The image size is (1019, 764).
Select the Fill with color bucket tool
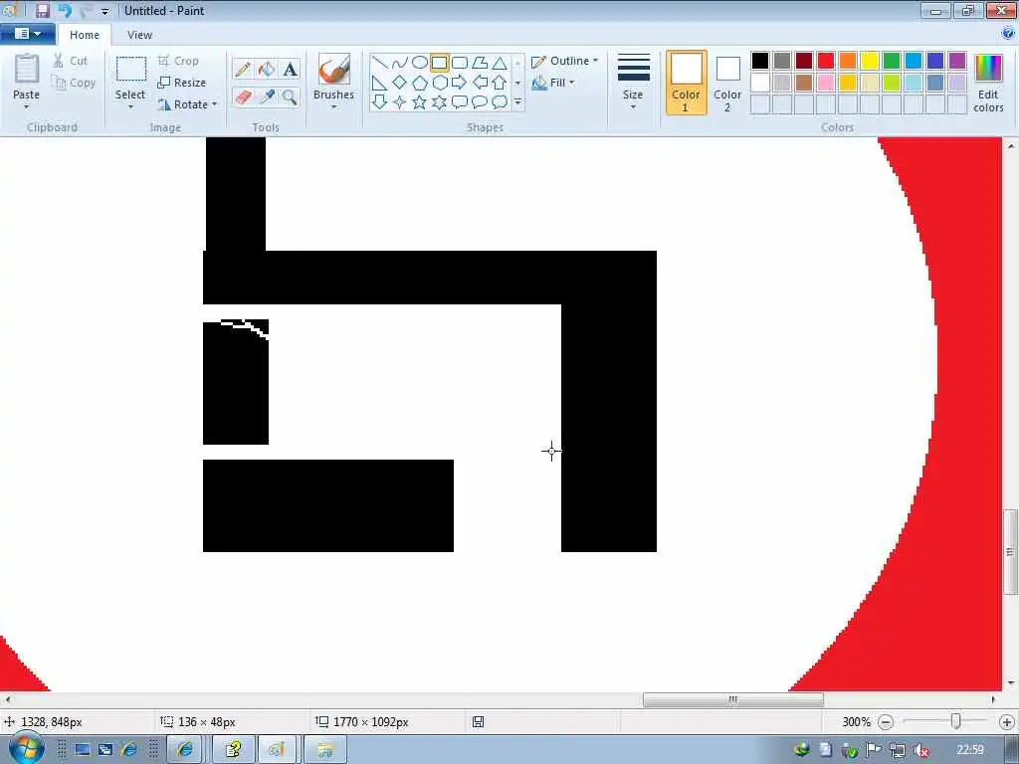click(267, 69)
